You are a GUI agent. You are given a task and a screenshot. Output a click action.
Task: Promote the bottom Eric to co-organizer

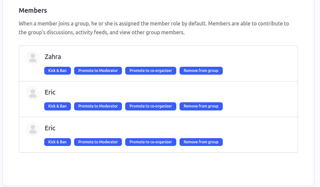tap(151, 142)
